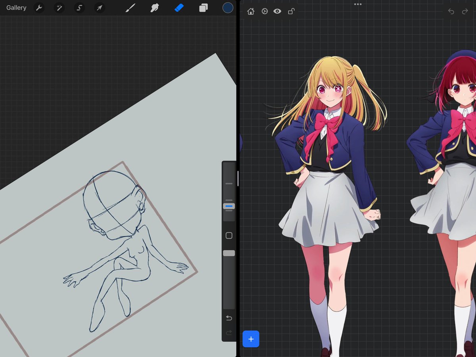Add new item with blue plus button

coord(251,339)
